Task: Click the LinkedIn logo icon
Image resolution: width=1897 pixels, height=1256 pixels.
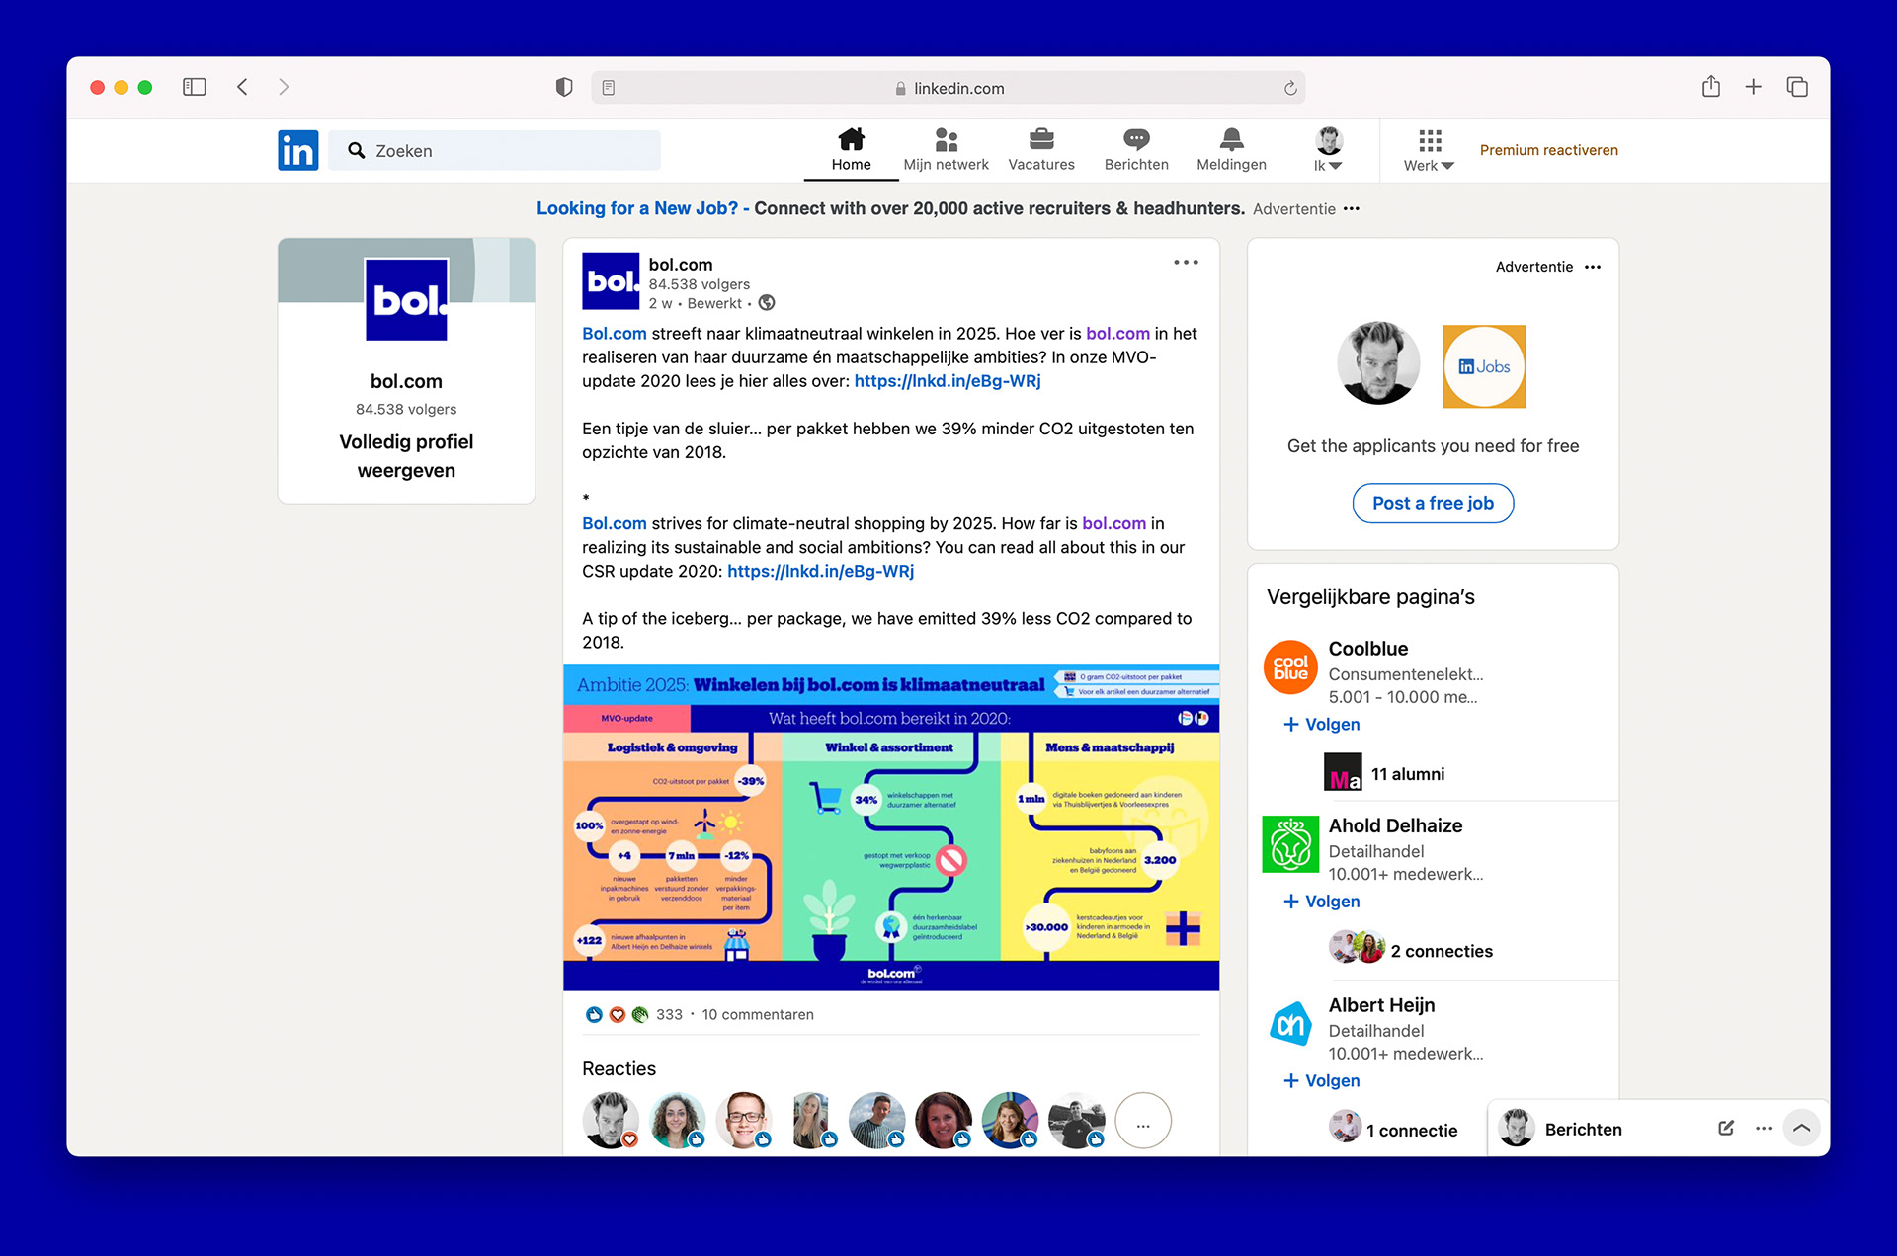Action: coord(297,150)
